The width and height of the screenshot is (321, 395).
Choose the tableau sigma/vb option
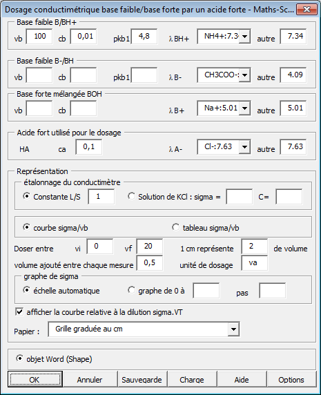click(175, 227)
